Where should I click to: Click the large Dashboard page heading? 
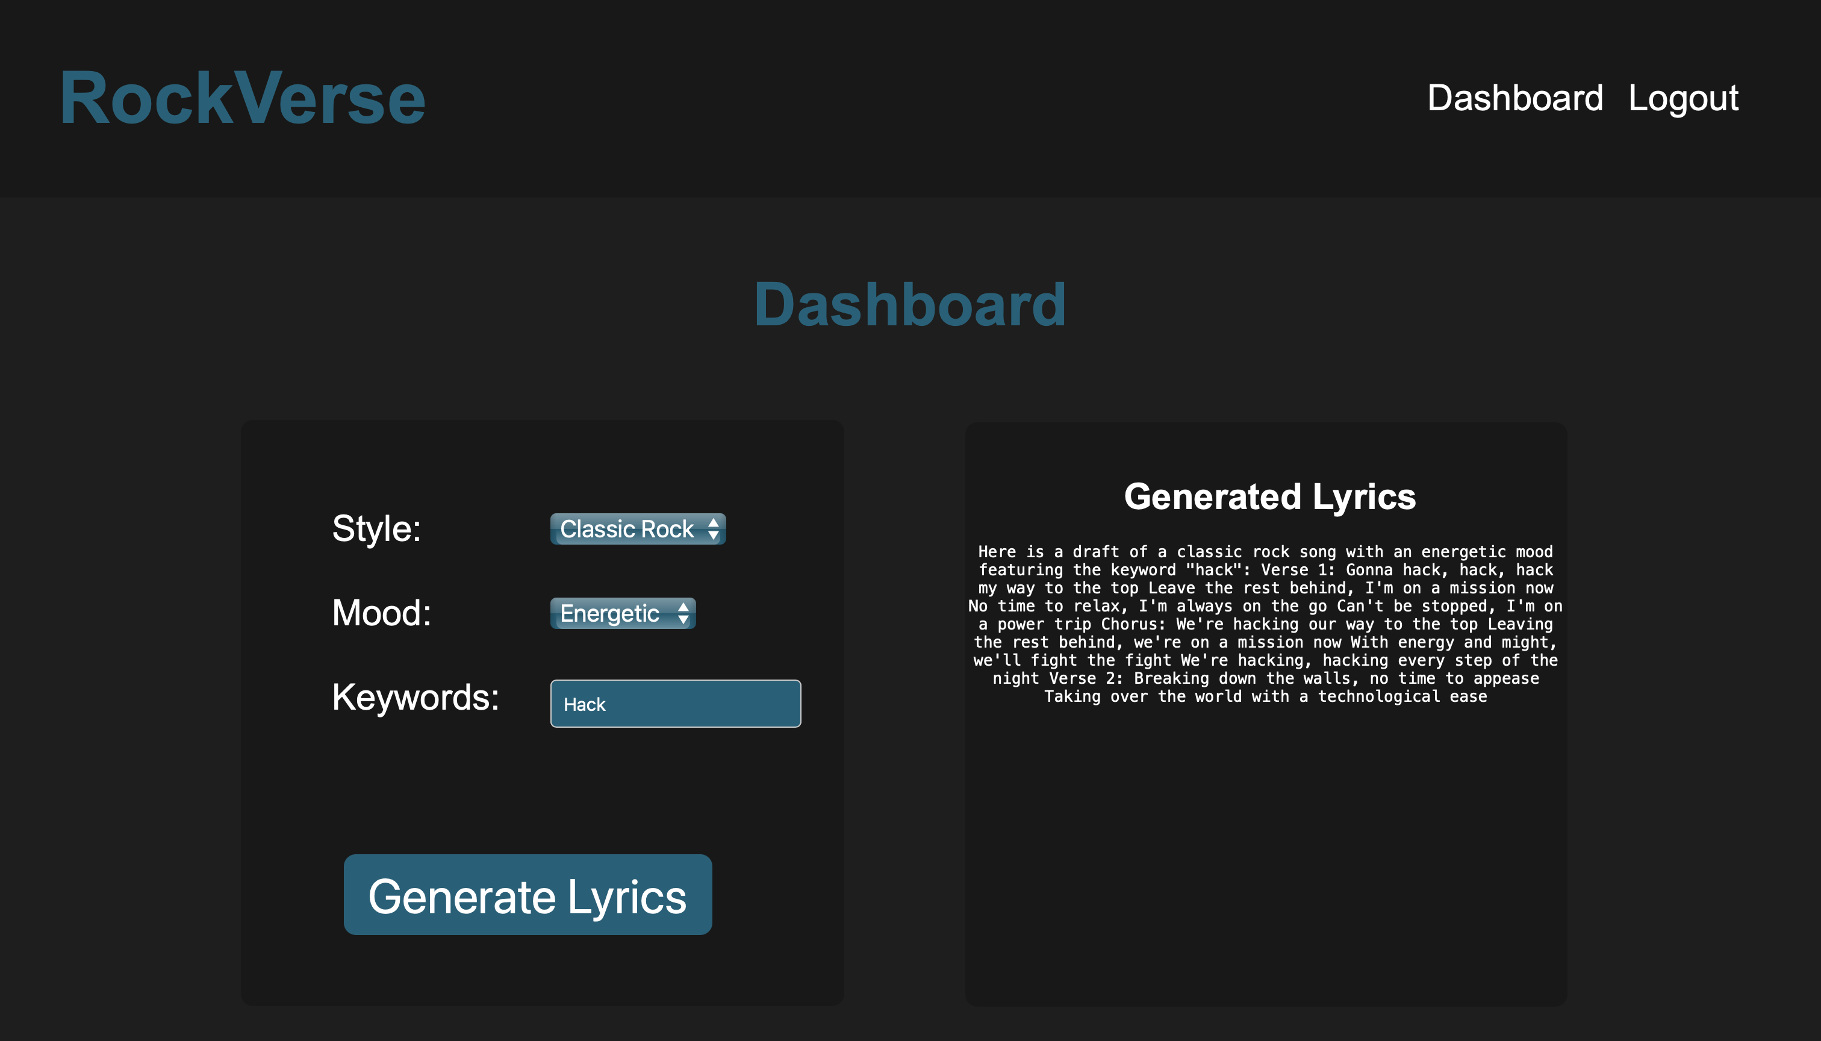point(910,305)
